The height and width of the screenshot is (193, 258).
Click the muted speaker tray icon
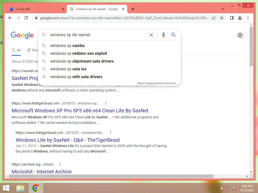(x=222, y=188)
